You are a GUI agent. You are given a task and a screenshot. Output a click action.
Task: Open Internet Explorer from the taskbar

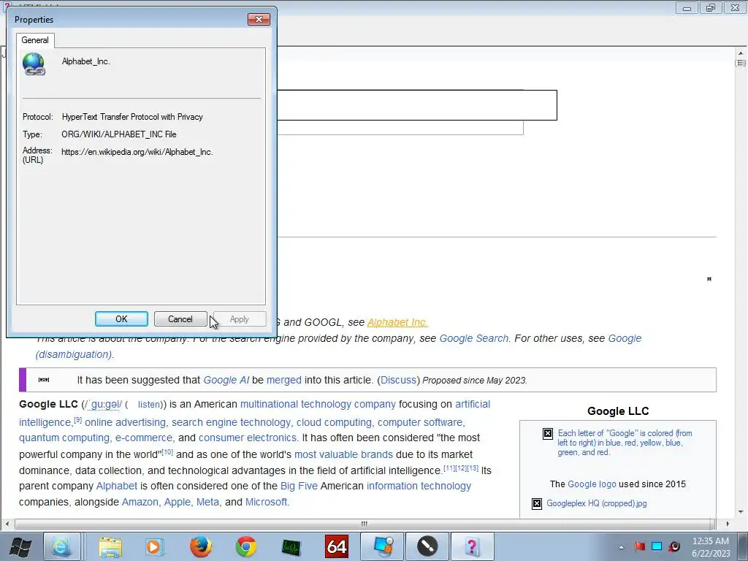coord(62,546)
